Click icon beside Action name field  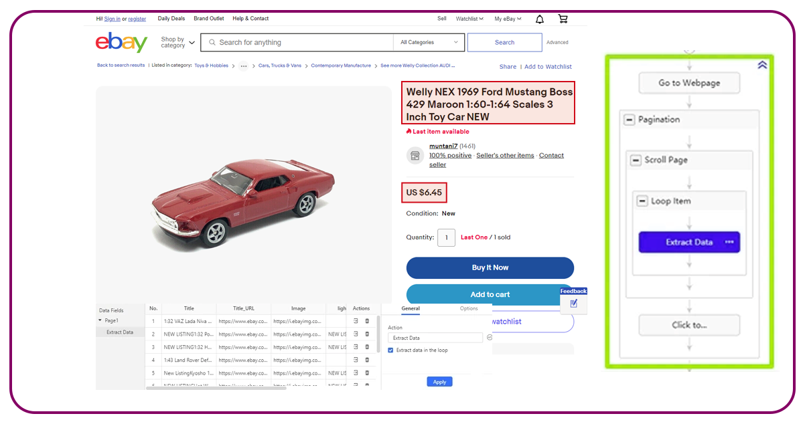pyautogui.click(x=489, y=338)
